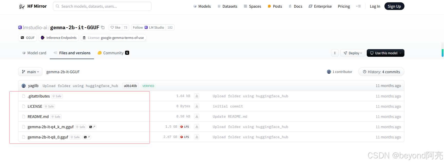
Task: Click Safe badge next to .gitattributes
Action: 57,96
